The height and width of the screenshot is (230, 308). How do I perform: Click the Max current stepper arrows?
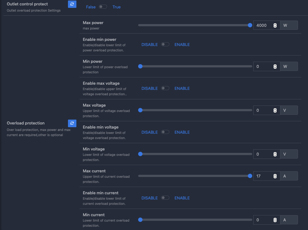[275, 176]
